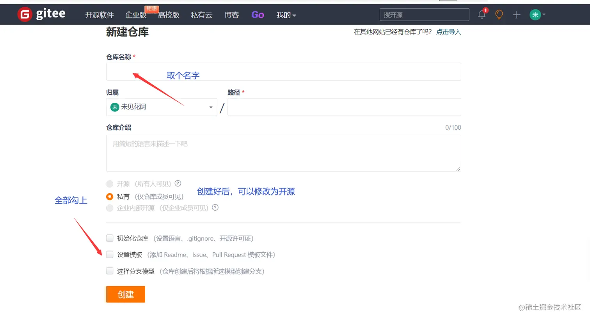Expand the caret next to user avatar
The width and height of the screenshot is (590, 320).
pos(544,15)
